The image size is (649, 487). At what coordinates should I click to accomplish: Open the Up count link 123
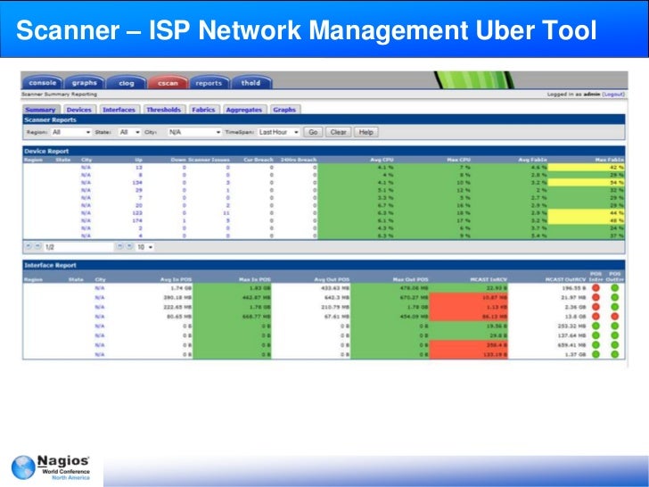click(x=137, y=213)
